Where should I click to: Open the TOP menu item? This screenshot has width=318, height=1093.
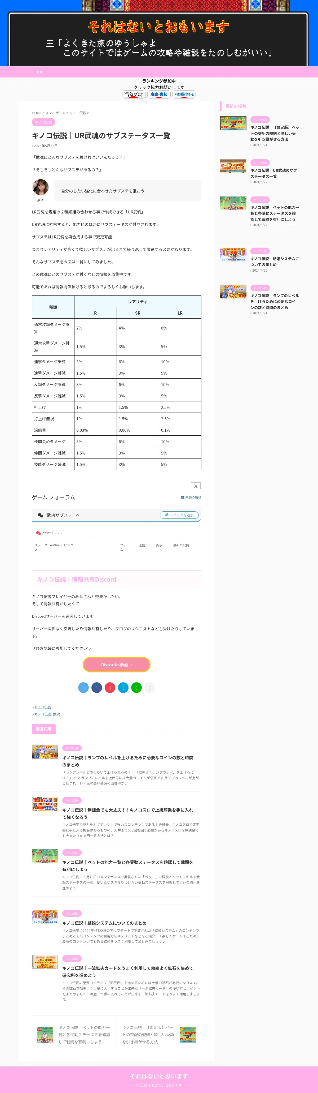point(40,72)
